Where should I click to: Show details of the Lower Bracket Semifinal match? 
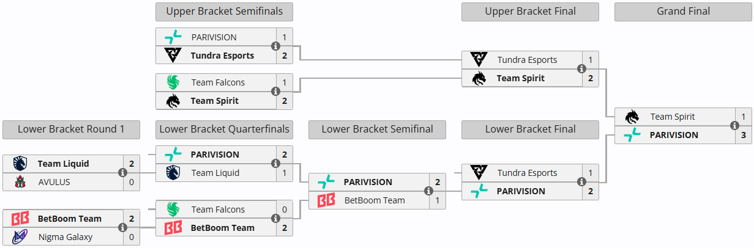tap(428, 191)
